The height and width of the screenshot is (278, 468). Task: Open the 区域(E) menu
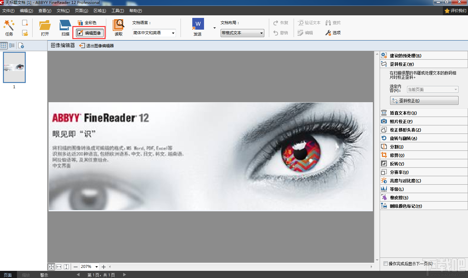[100, 11]
